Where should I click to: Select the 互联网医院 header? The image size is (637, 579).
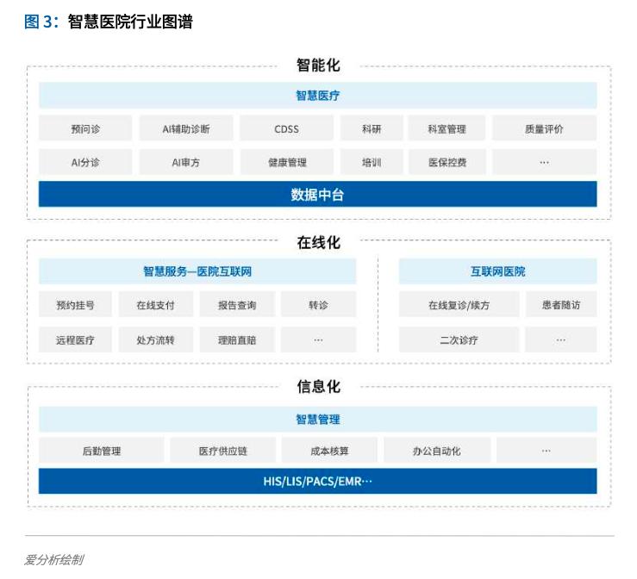click(497, 271)
